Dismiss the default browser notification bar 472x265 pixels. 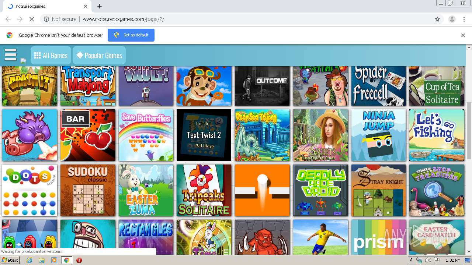click(463, 35)
